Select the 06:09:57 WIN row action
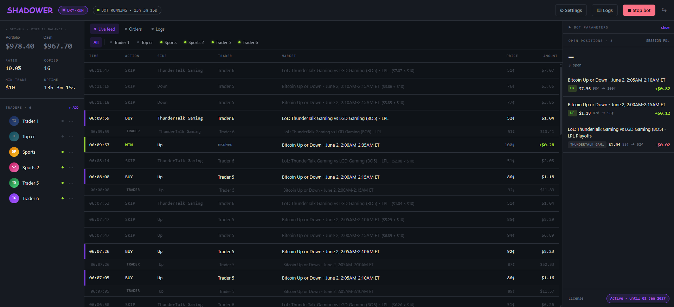The width and height of the screenshot is (674, 307). pyautogui.click(x=129, y=145)
